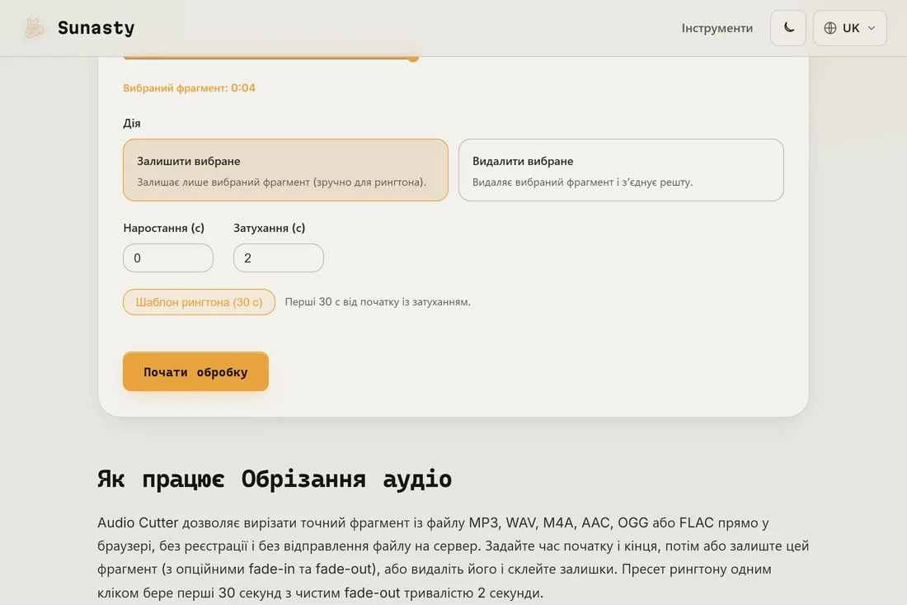The width and height of the screenshot is (907, 605).
Task: Click the Audio Cutter description paragraph
Action: point(453,557)
